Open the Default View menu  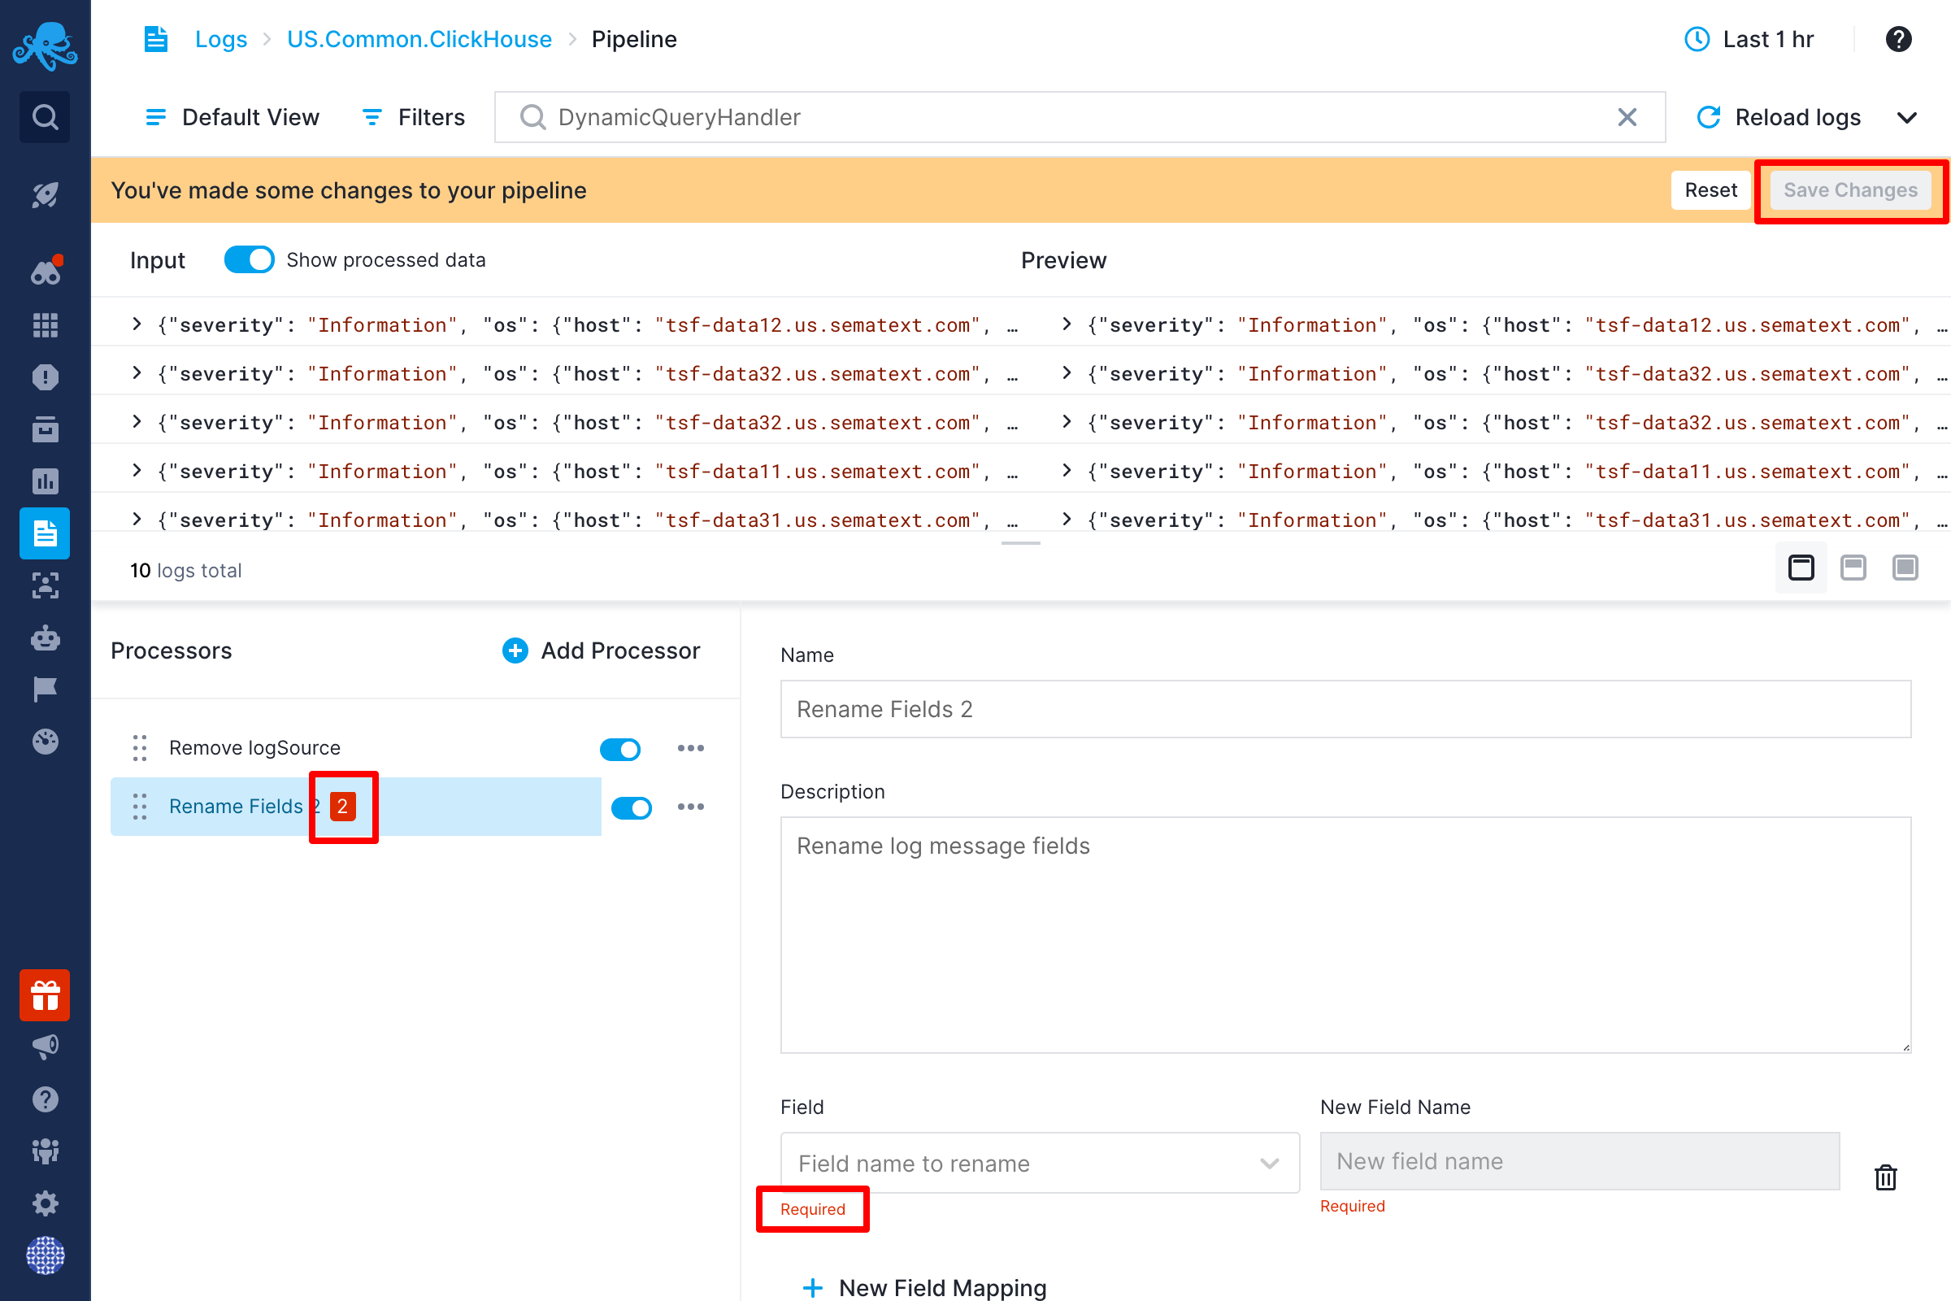coord(233,117)
